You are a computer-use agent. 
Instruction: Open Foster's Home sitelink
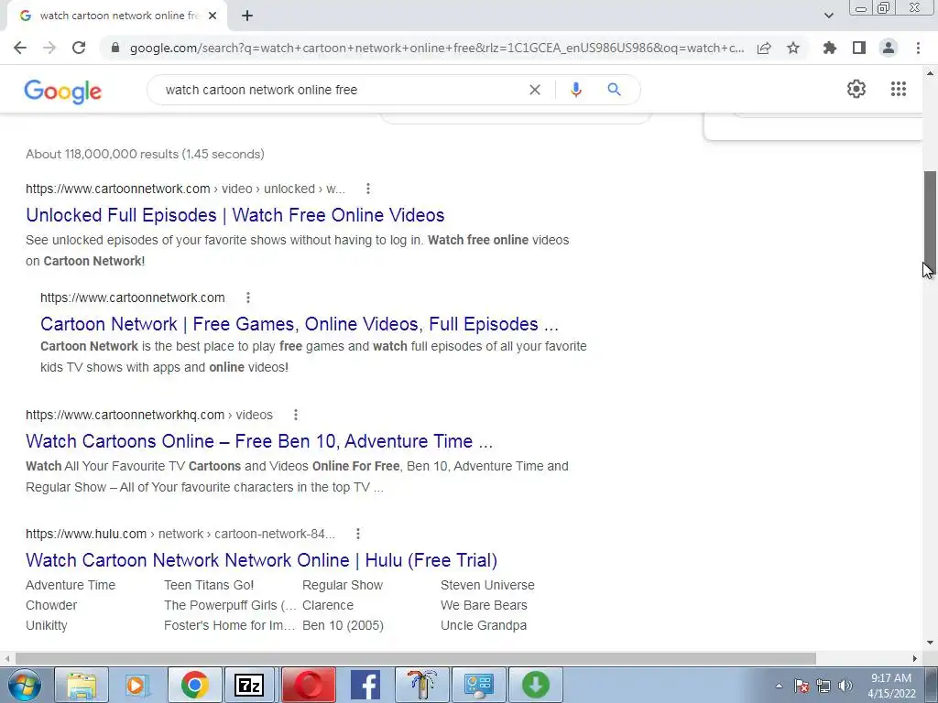point(230,626)
